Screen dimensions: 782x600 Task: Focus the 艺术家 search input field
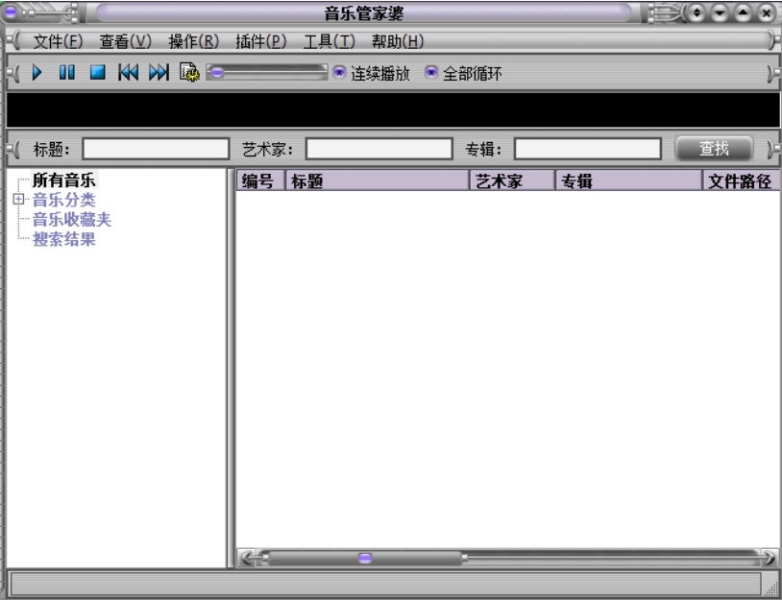[379, 149]
